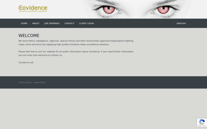Open the Cookie Policy footer link
Viewport: 207px width, 129px height.
pyautogui.click(x=39, y=83)
